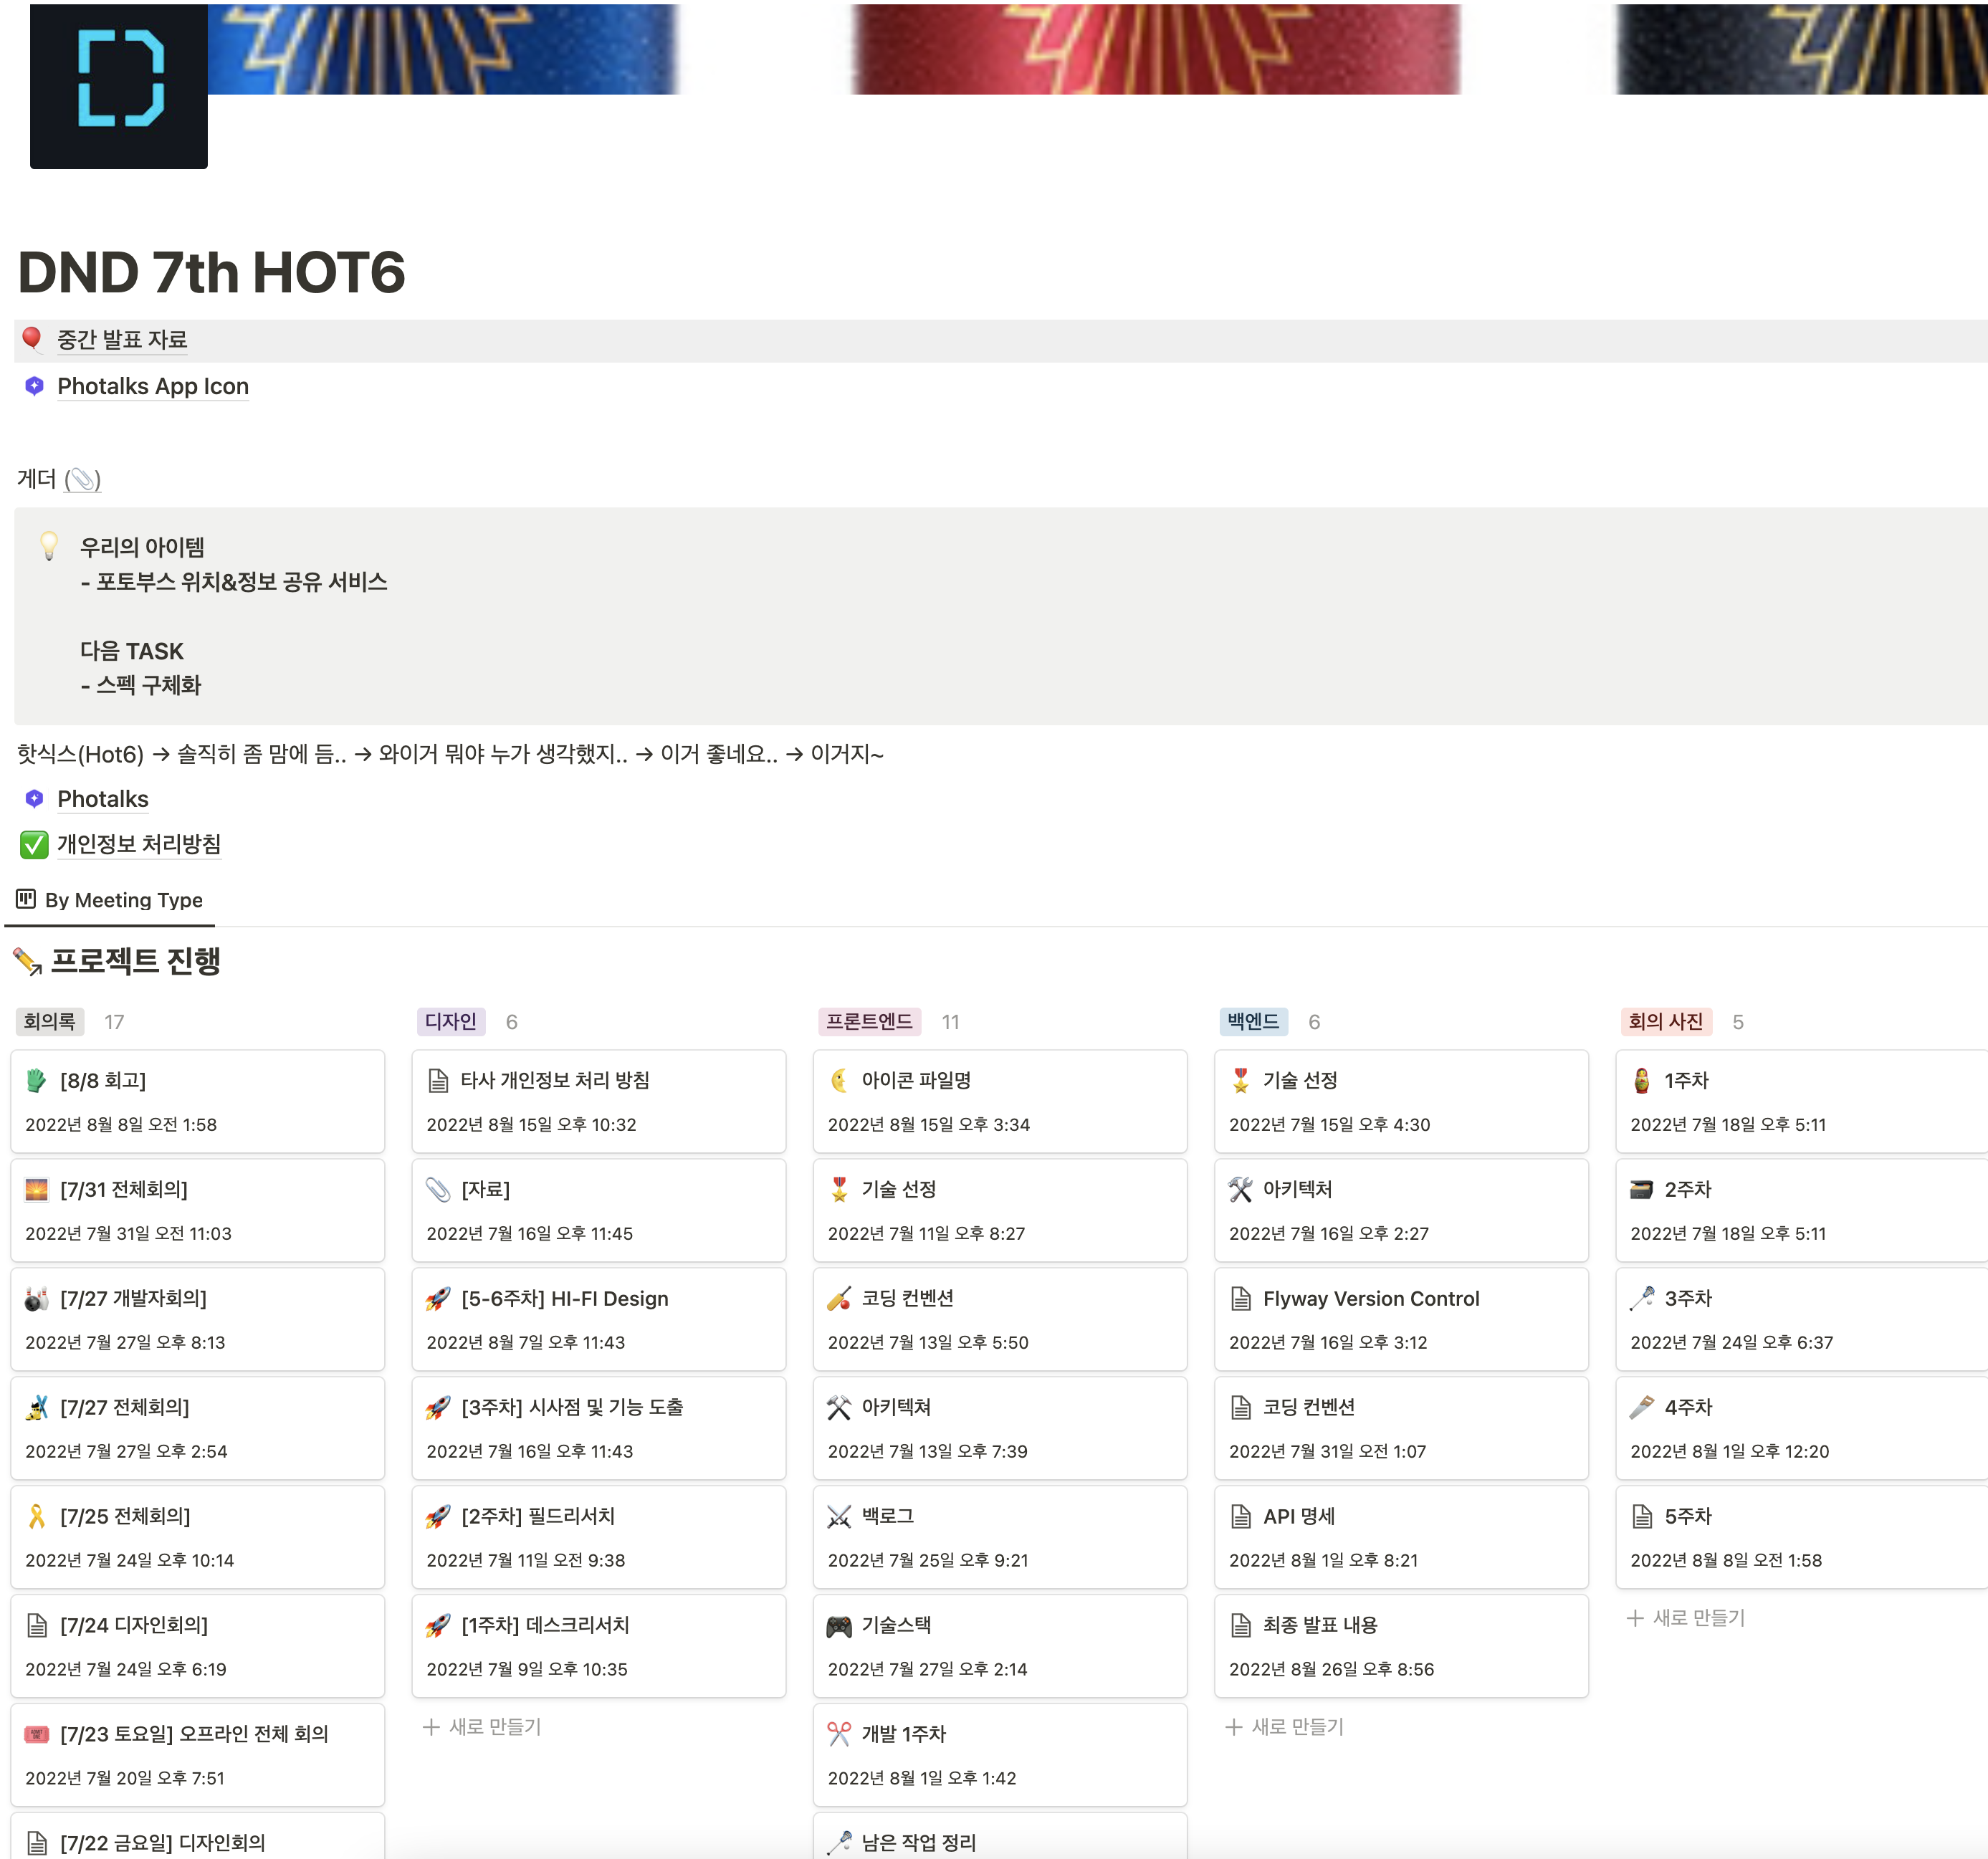Click the Photalks App Icon page icon
1988x1859 pixels.
coord(34,386)
